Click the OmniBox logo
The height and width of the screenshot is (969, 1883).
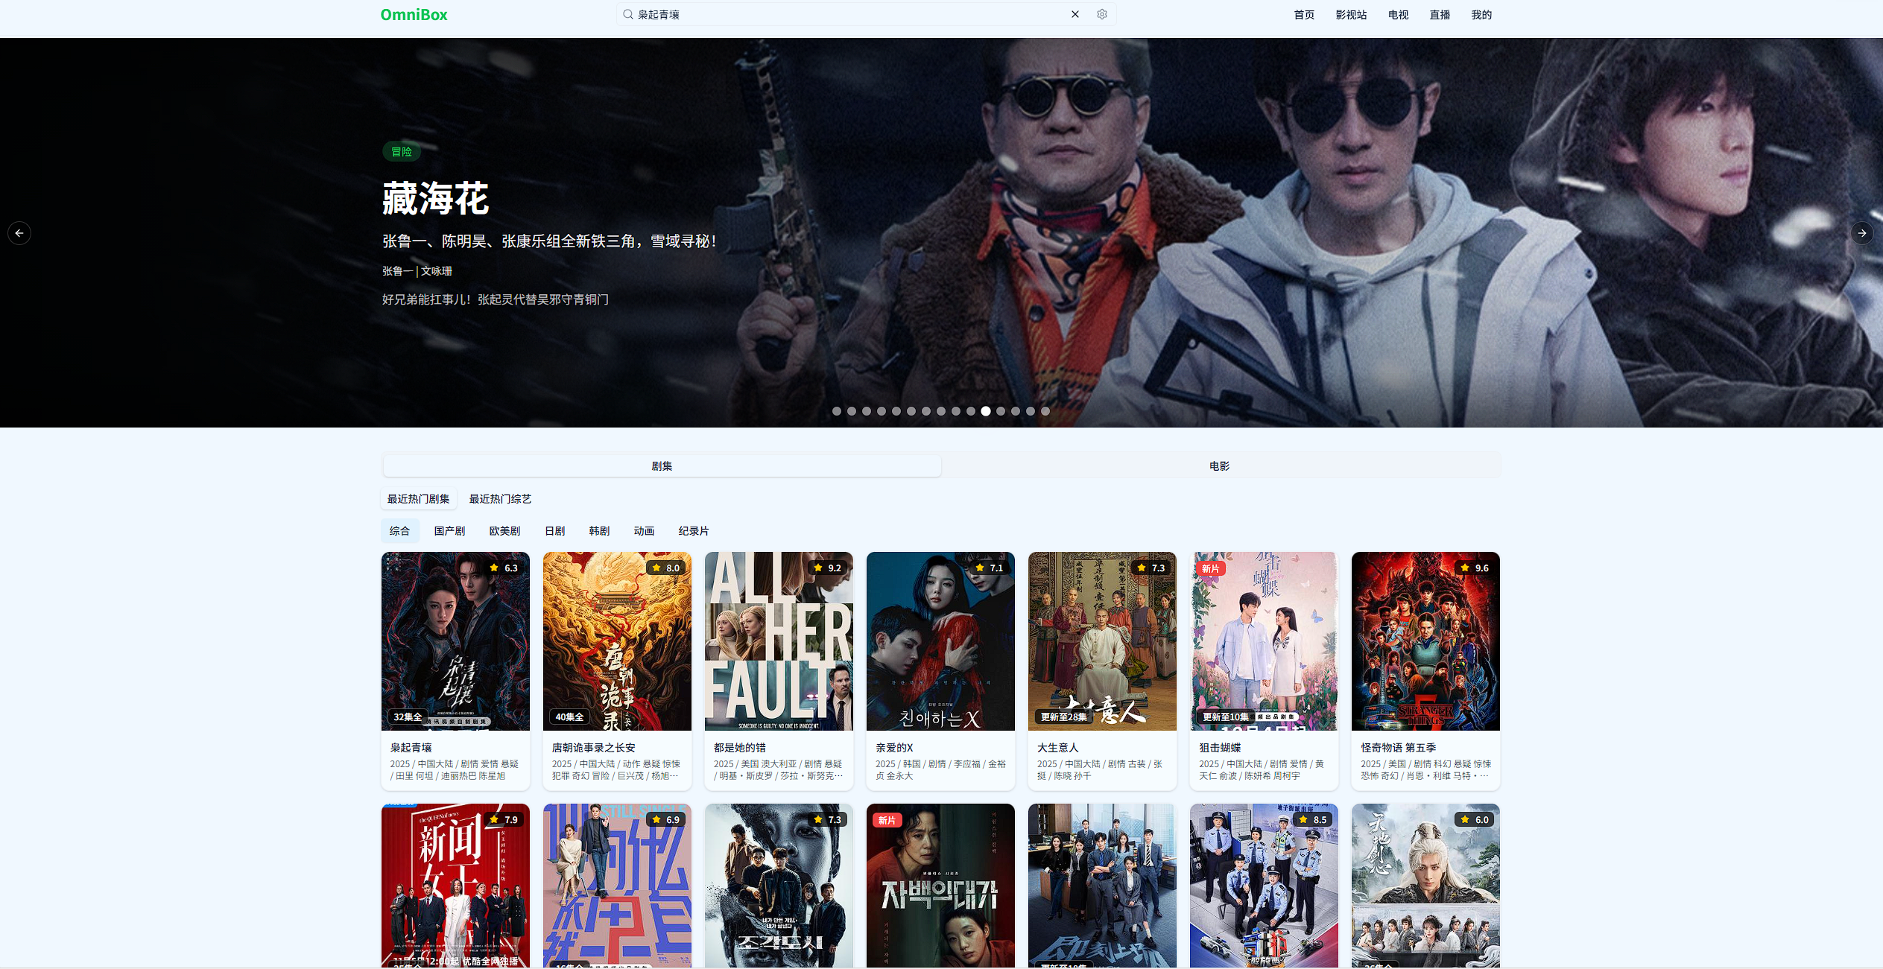[414, 15]
